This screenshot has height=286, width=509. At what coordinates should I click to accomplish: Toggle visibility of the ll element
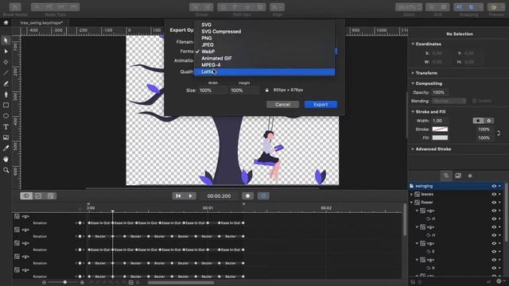(x=494, y=251)
